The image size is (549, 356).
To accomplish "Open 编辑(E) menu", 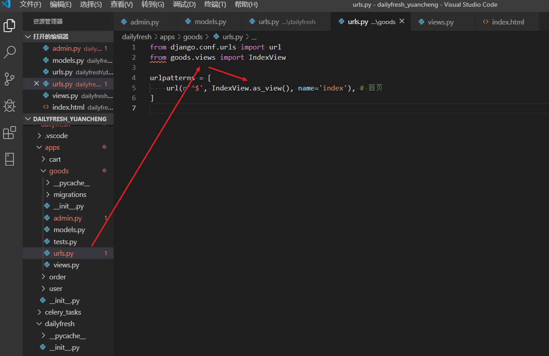I will click(61, 4).
